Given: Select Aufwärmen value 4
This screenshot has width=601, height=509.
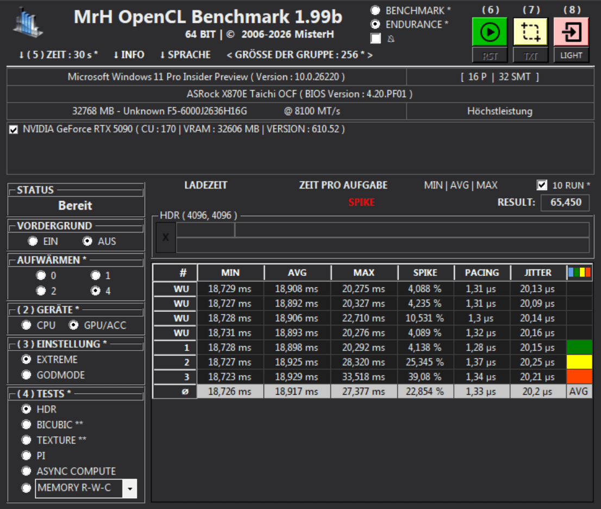Looking at the screenshot, I should point(96,291).
